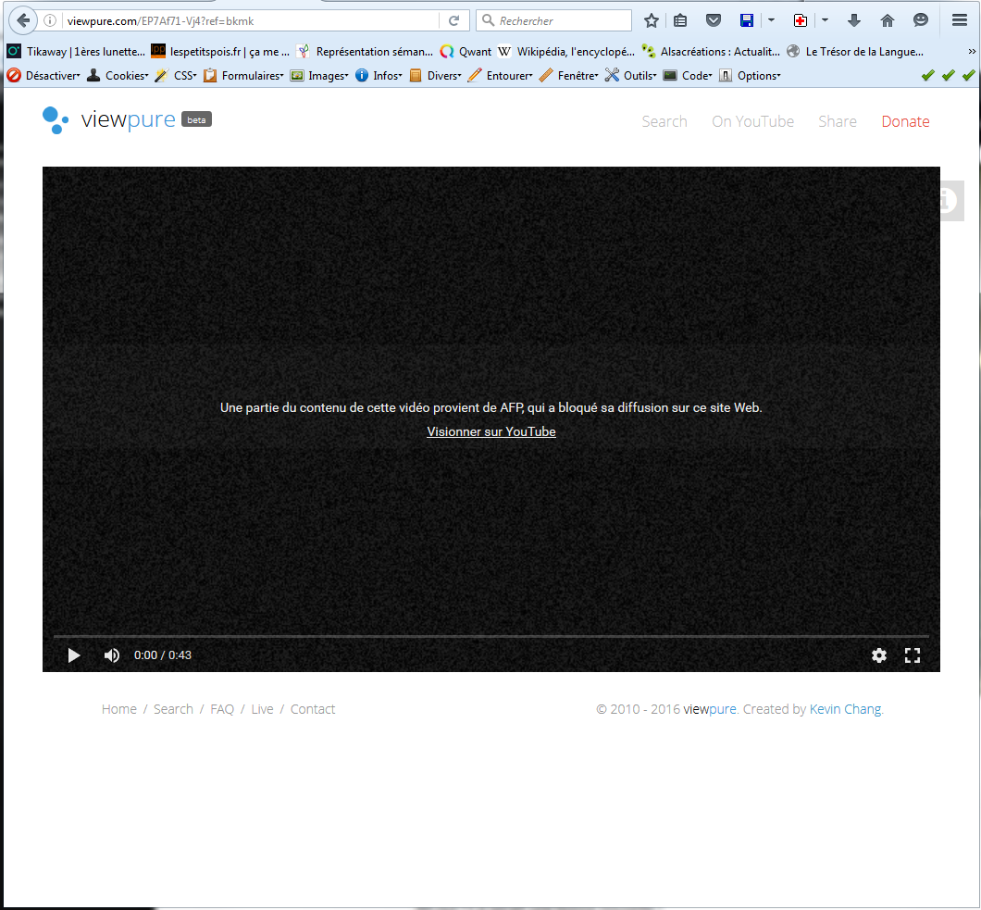Screen dimensions: 981x910
Task: Click the red Donate link
Action: pyautogui.click(x=905, y=121)
